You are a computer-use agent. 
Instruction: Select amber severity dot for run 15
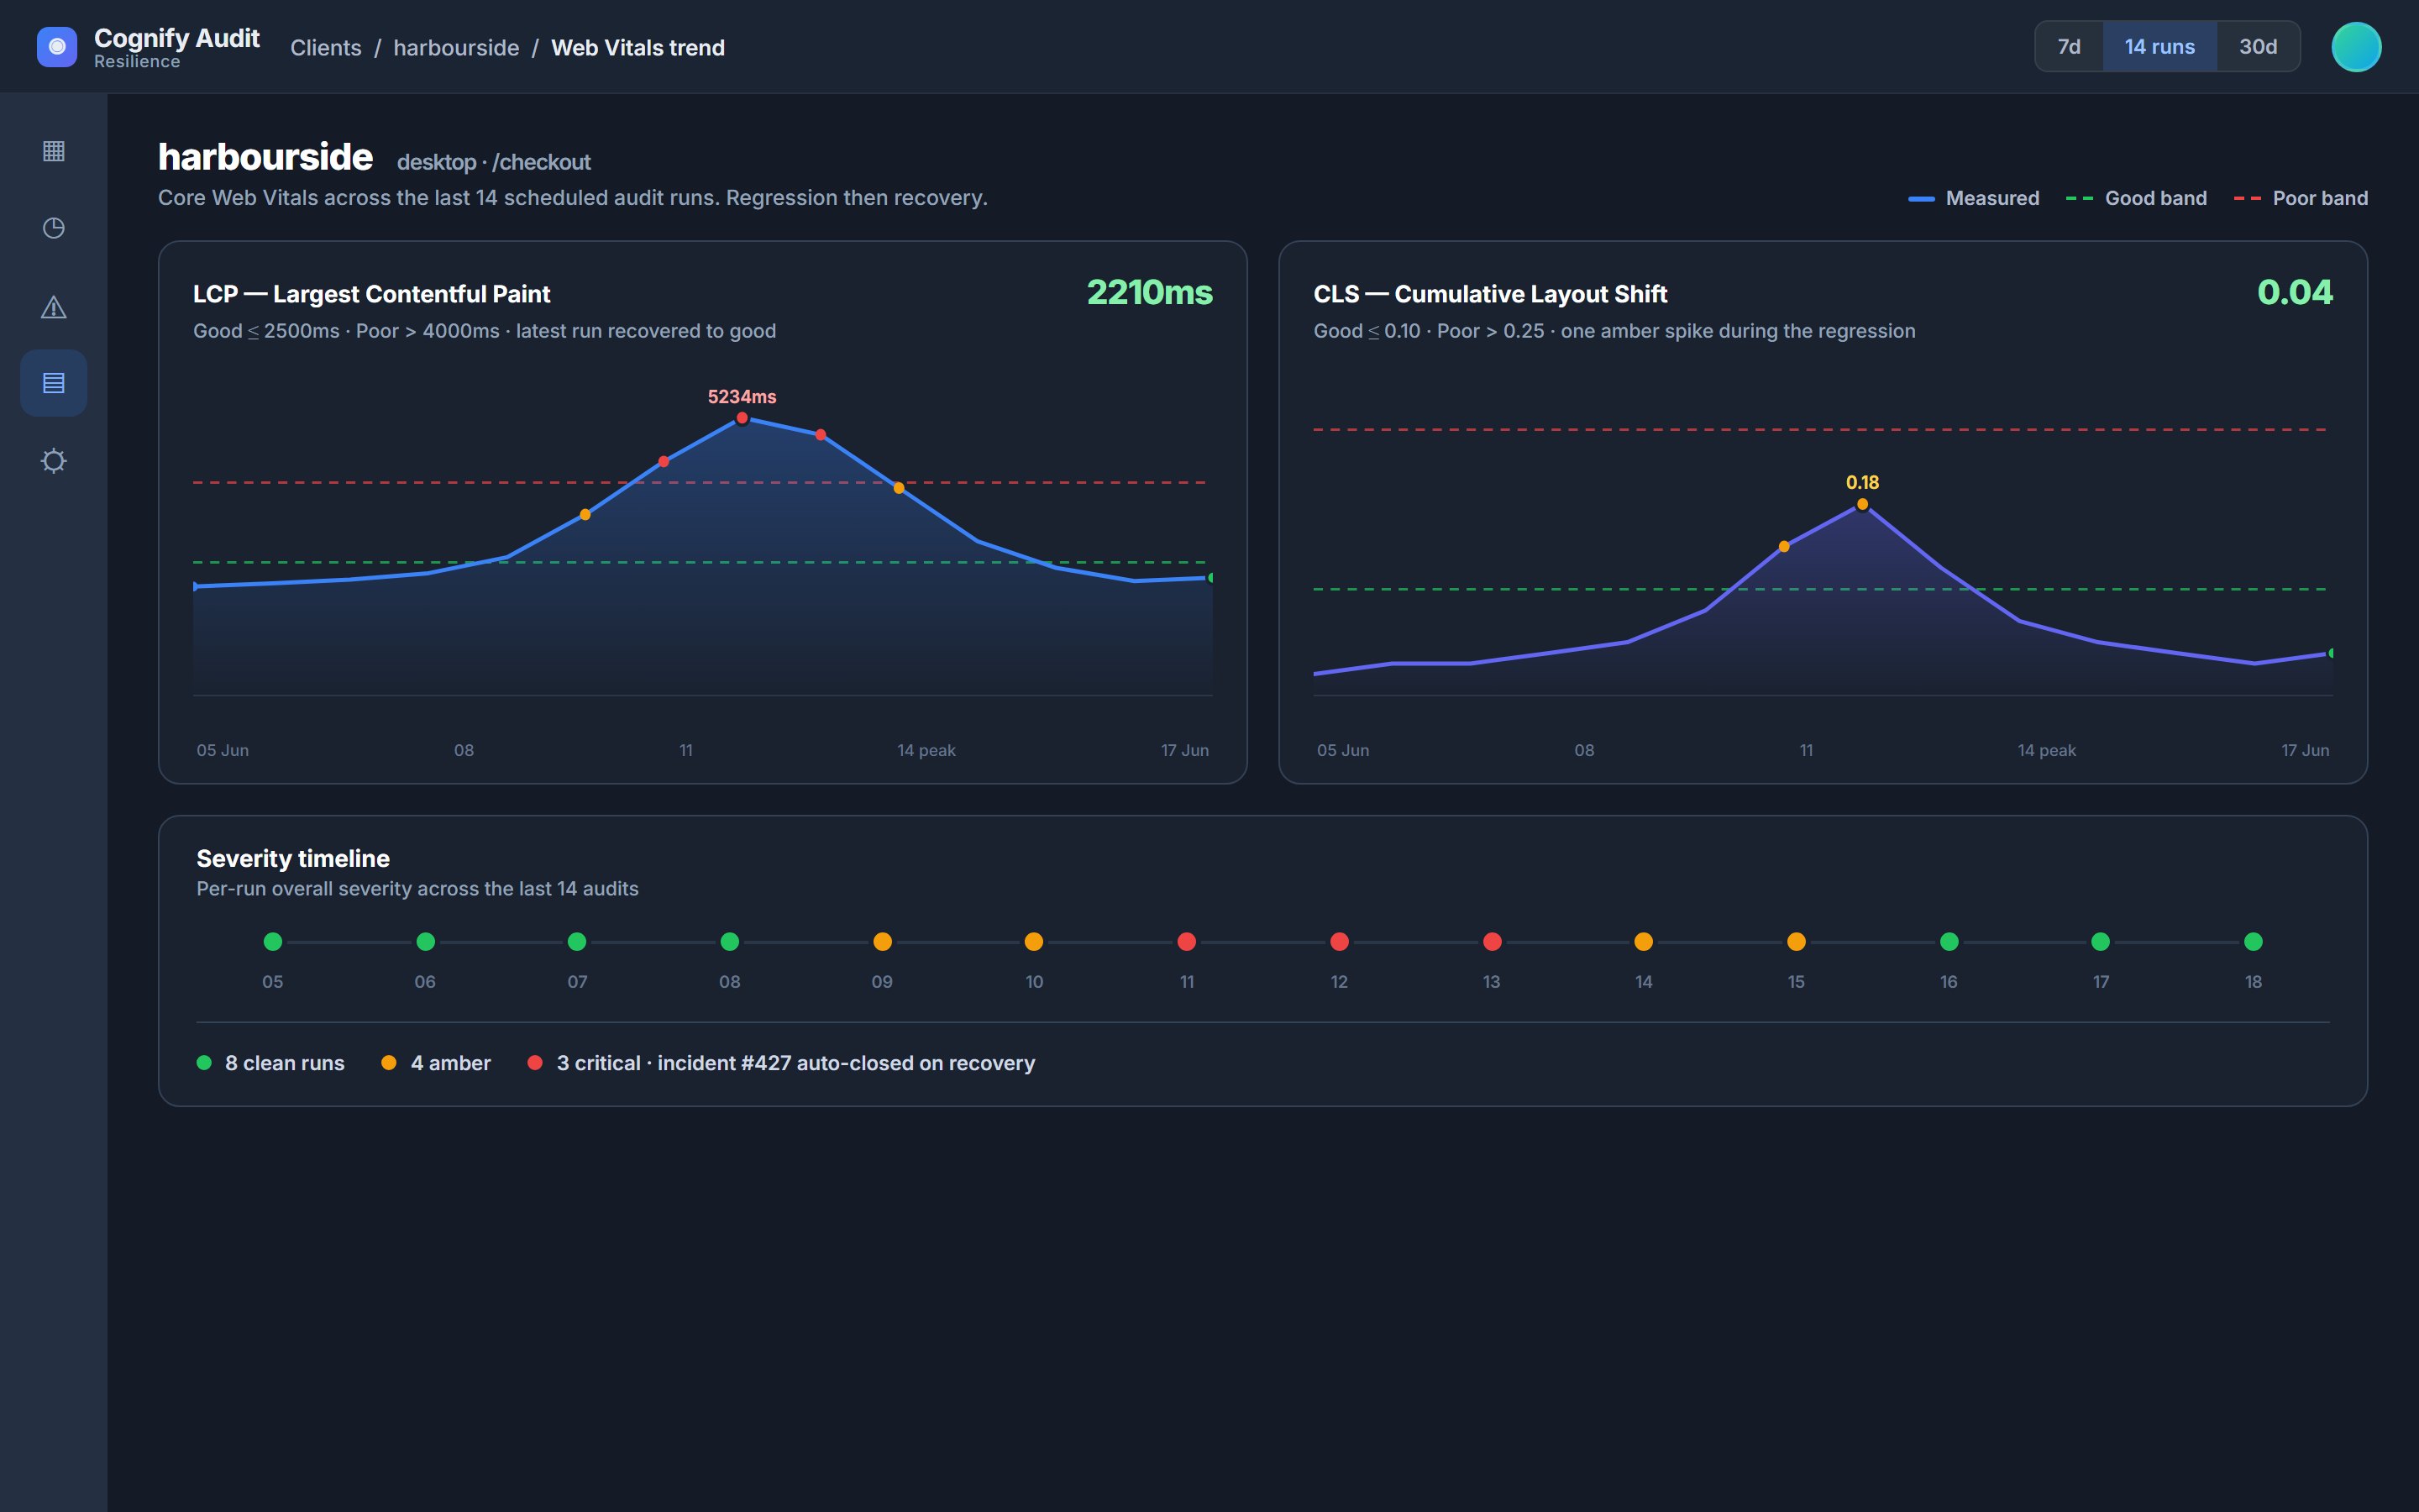pos(1797,941)
